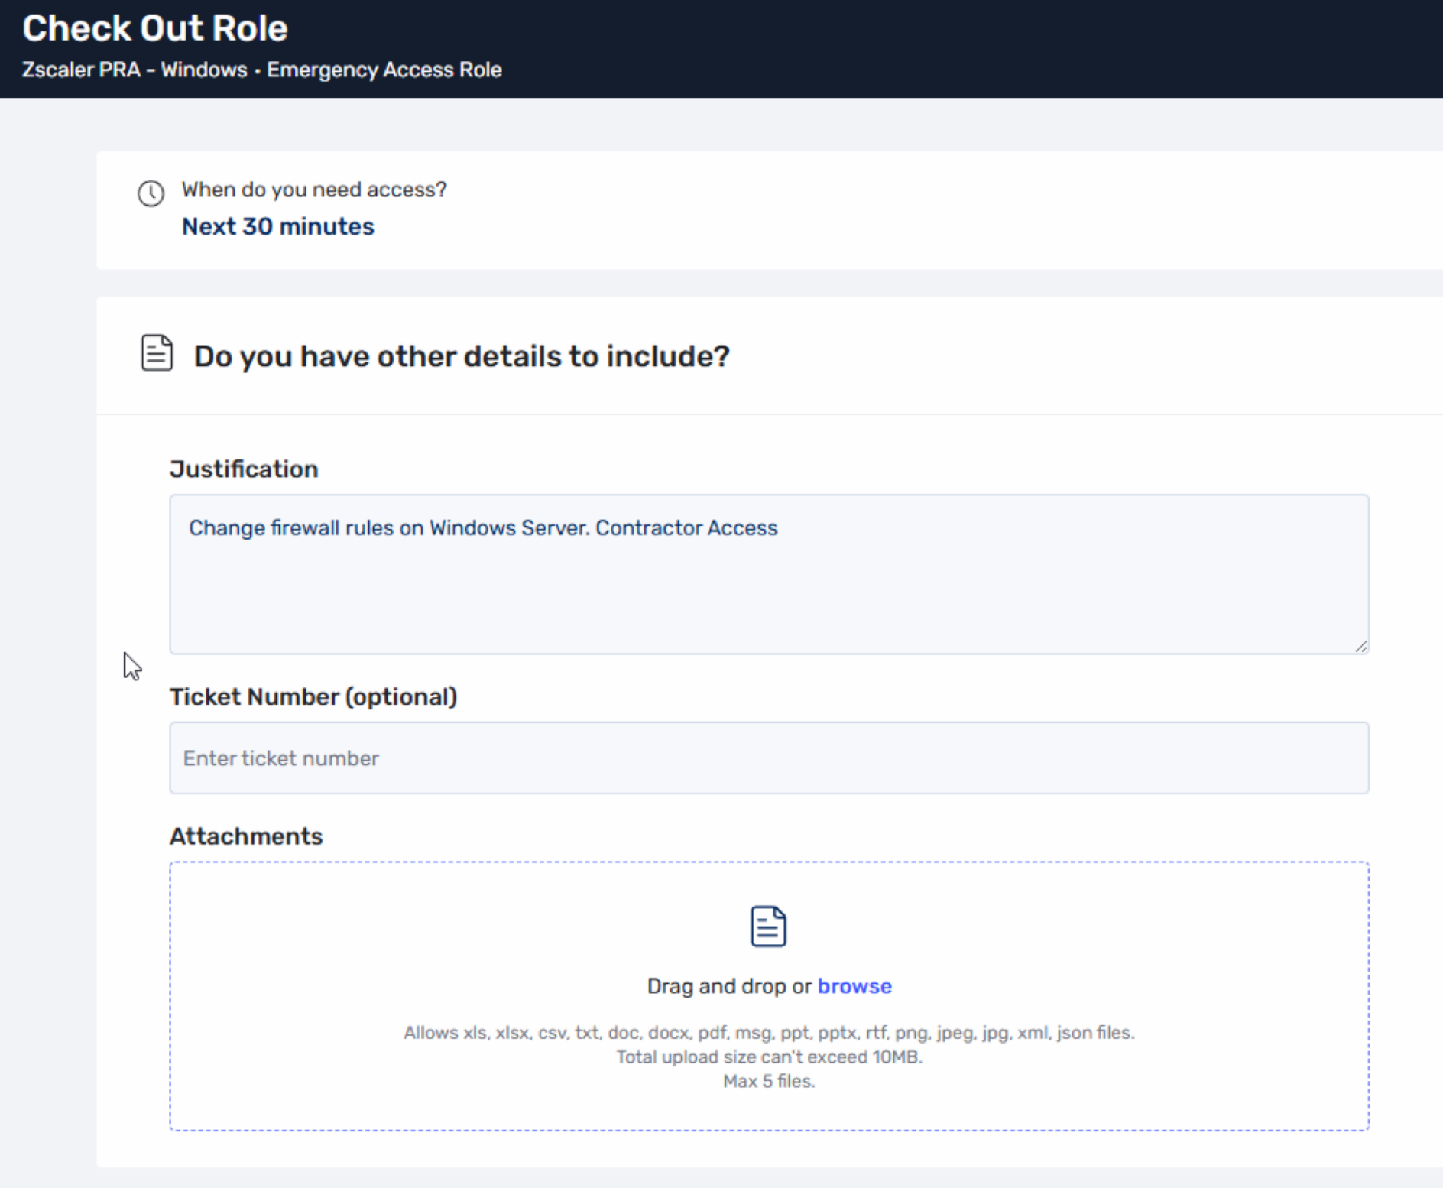Click the Total upload size can't exceed 10MB text
Screen dimensions: 1443x1188
point(769,1057)
